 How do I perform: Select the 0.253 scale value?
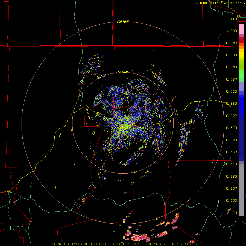click(x=232, y=201)
